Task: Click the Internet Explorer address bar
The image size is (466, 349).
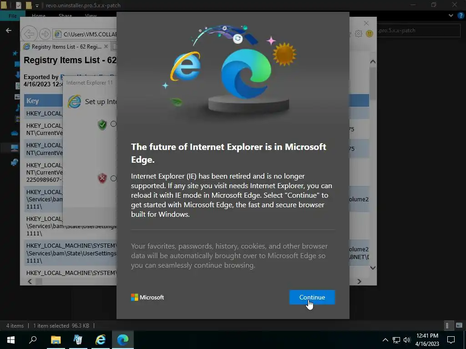Action: tap(85, 34)
